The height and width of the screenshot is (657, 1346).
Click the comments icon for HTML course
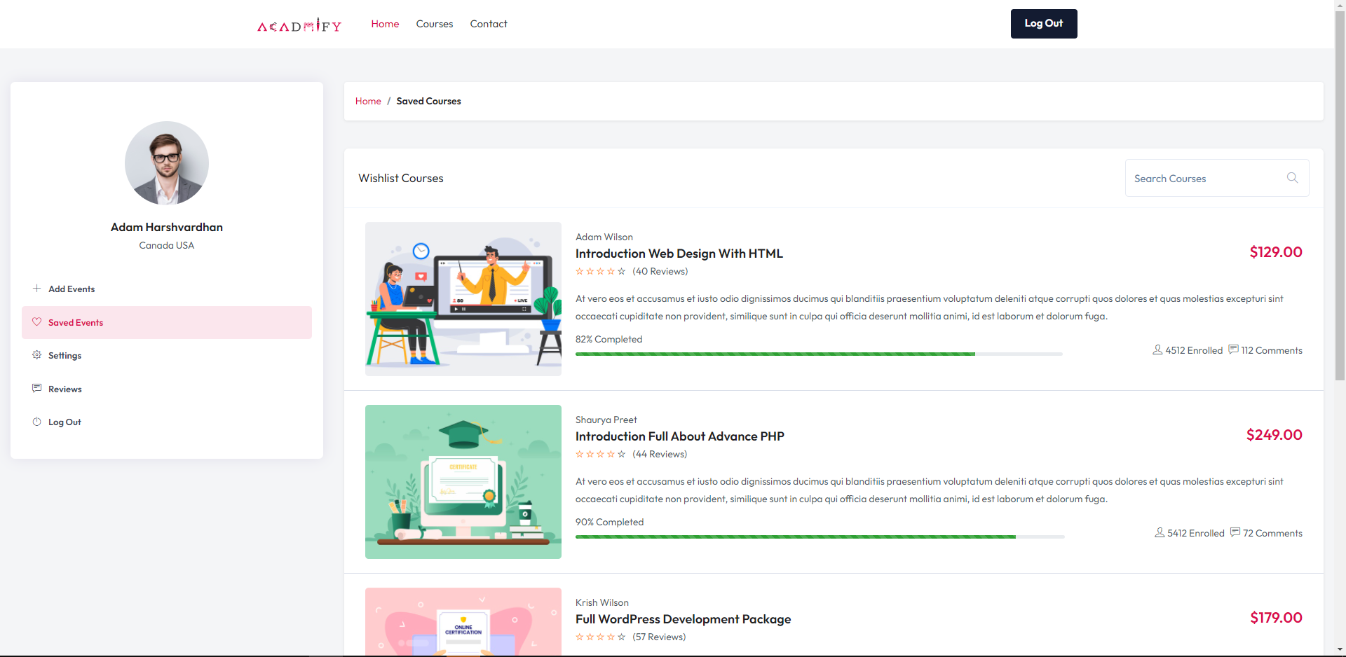pyautogui.click(x=1233, y=350)
